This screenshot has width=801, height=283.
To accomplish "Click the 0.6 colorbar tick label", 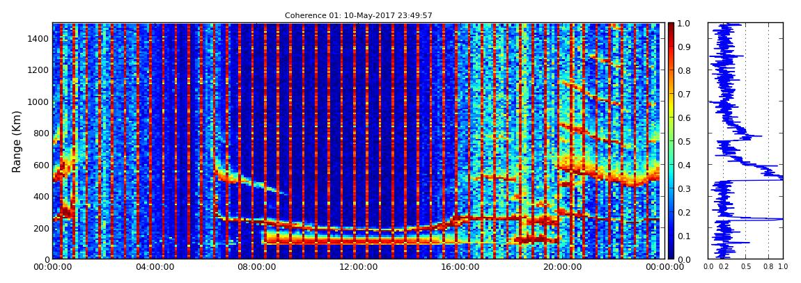I will [x=683, y=118].
